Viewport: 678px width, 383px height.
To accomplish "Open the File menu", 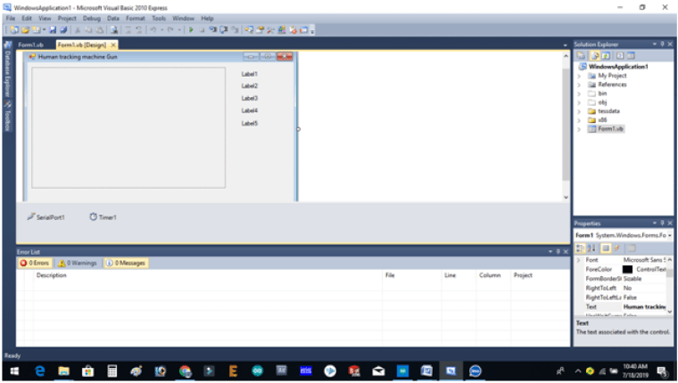I will (x=11, y=18).
